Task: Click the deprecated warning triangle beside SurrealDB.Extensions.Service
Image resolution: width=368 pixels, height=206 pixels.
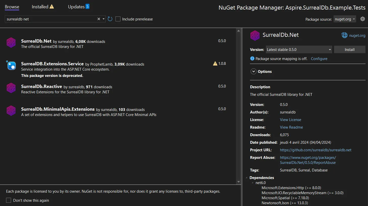Action: coord(215,64)
